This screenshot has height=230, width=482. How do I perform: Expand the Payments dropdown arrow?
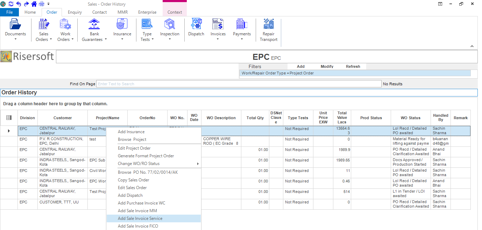tap(242, 39)
